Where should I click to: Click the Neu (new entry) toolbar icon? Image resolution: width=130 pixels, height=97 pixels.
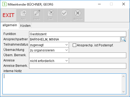(x=23, y=15)
